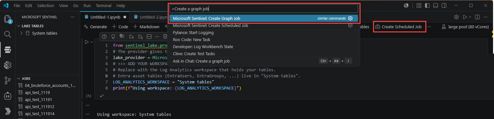Click the lightbulb icon in cell toolbar
Image resolution: width=494 pixels, height=119 pixels.
(x=113, y=37)
